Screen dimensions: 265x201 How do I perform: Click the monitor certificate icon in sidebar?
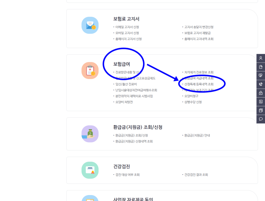pos(261,75)
